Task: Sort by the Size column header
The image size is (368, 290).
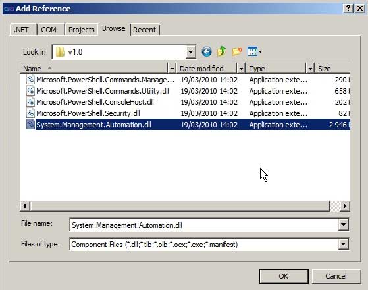Action: tap(332, 69)
